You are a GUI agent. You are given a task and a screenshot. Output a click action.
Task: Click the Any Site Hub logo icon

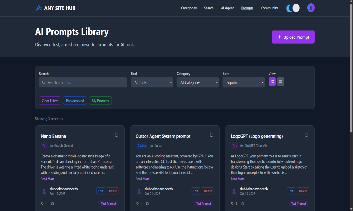(x=38, y=8)
